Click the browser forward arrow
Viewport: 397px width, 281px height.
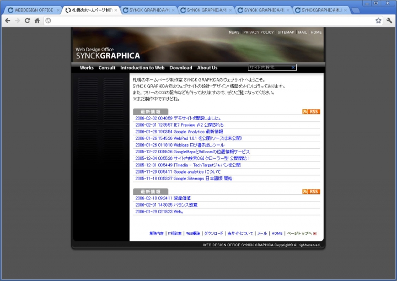[18, 21]
